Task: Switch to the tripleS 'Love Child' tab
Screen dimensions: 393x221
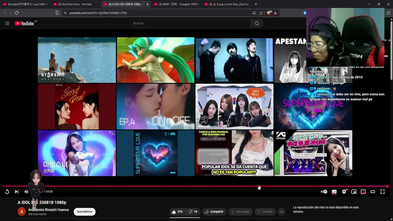Action: [x=25, y=4]
